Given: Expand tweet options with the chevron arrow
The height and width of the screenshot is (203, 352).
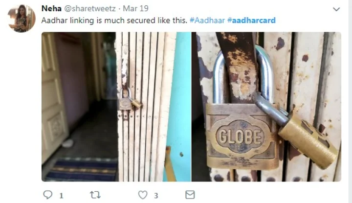Looking at the screenshot, I should (336, 9).
